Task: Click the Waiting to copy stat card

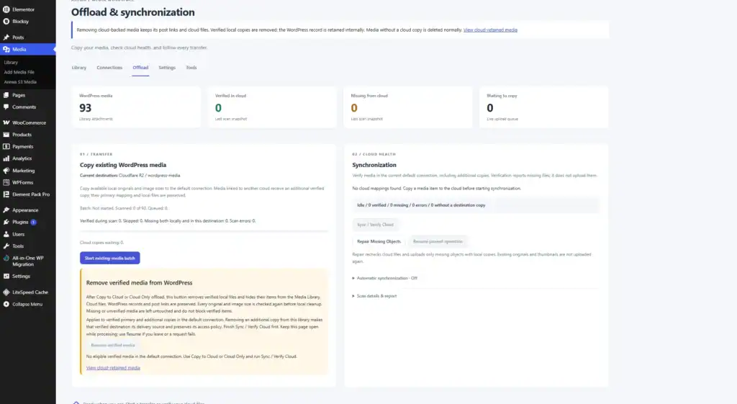Action: [x=544, y=107]
